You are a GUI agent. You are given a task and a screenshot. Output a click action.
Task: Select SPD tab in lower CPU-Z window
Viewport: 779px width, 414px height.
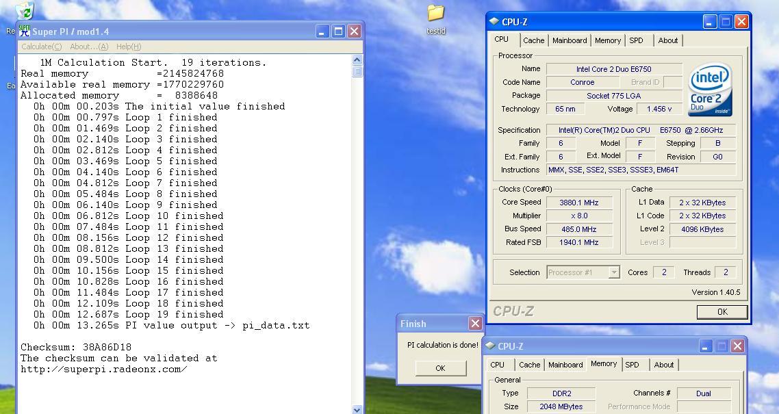(x=632, y=364)
